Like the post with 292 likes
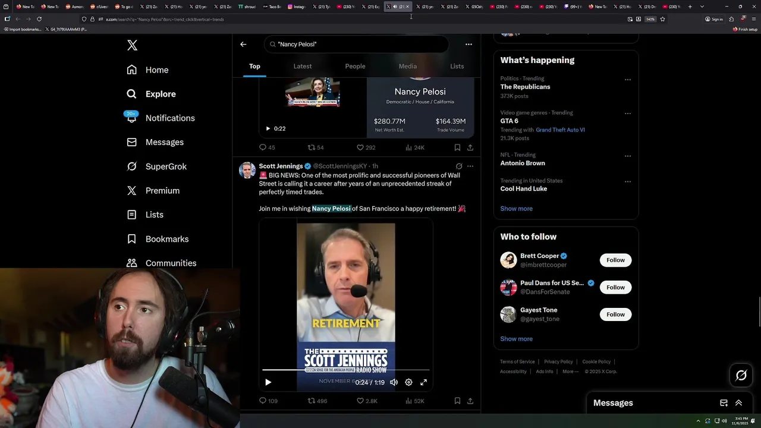Screen dimensions: 761x428 tap(366, 147)
